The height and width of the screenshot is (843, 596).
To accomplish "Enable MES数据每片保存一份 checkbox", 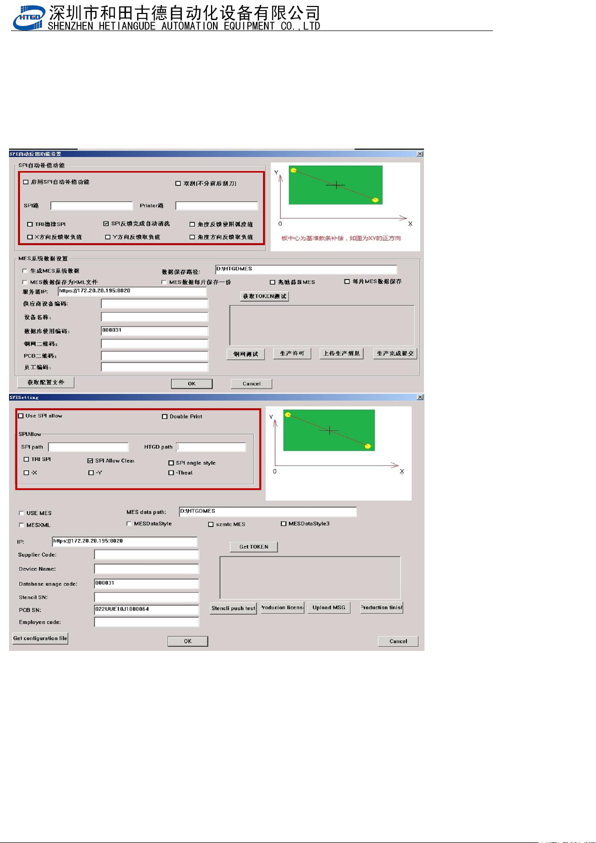I will tap(163, 282).
